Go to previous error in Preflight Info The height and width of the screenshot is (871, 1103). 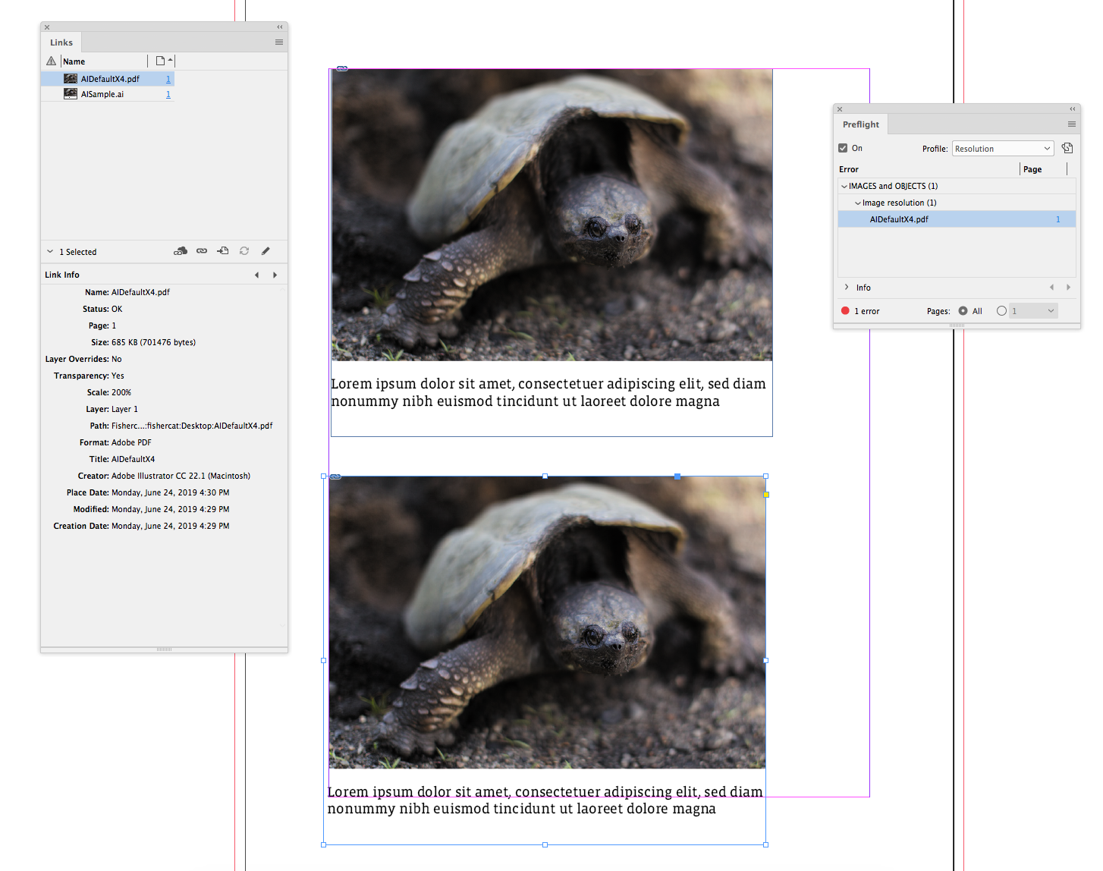point(1051,288)
